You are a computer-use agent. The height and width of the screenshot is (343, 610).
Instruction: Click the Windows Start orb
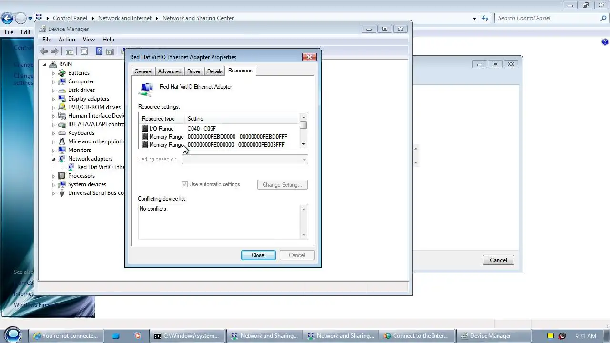[x=13, y=334]
